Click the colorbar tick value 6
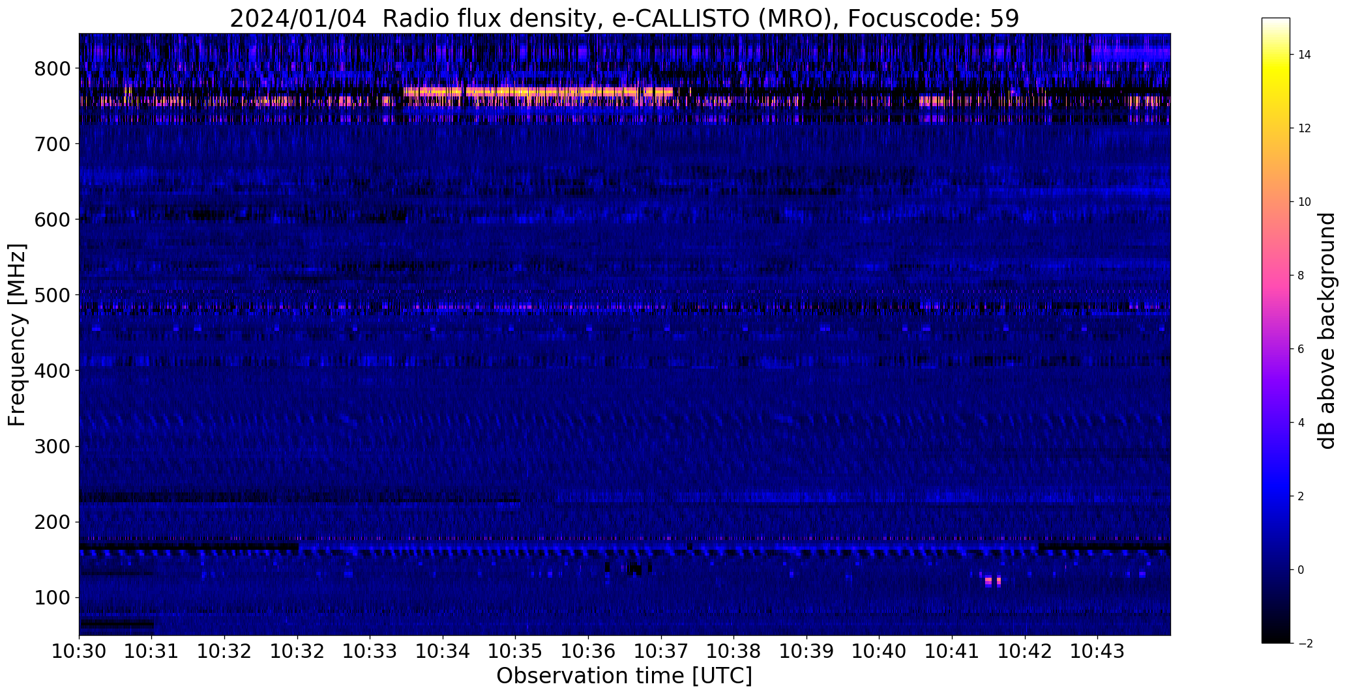Viewport: 1347px width, 695px height. pyautogui.click(x=1301, y=349)
